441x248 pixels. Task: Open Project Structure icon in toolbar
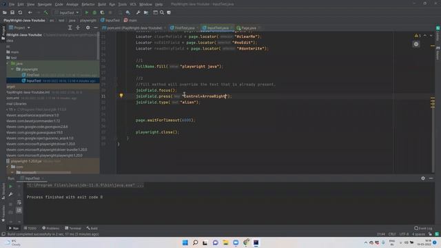[146, 12]
